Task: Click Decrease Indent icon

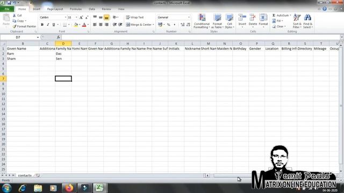Action: (x=114, y=25)
